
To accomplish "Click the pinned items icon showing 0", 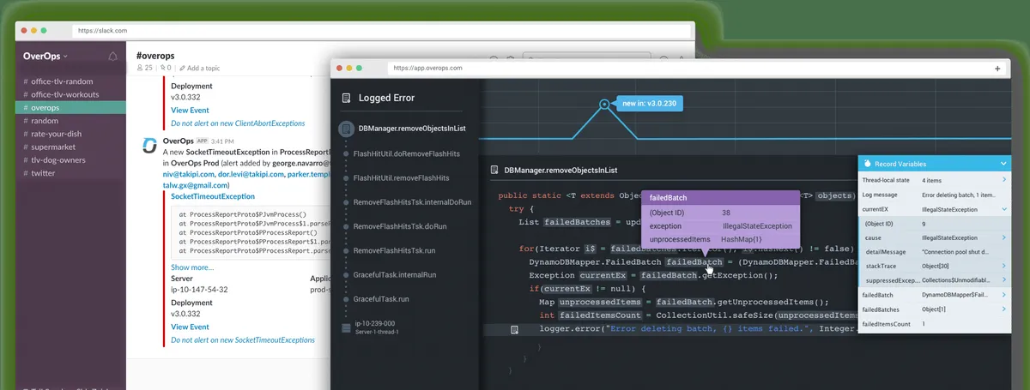I will pyautogui.click(x=164, y=68).
